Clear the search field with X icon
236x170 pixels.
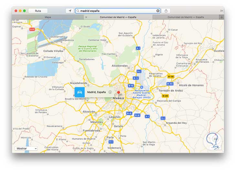(x=158, y=11)
